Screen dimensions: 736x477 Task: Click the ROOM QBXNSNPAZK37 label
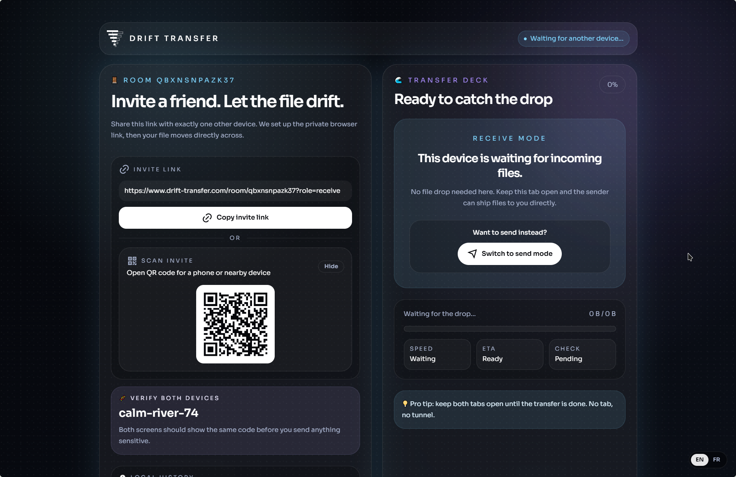(x=179, y=80)
